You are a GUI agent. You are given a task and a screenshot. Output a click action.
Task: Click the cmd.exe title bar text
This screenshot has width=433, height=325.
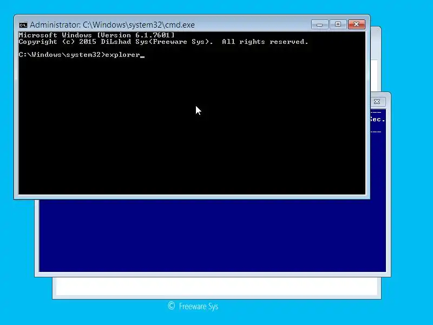(112, 25)
